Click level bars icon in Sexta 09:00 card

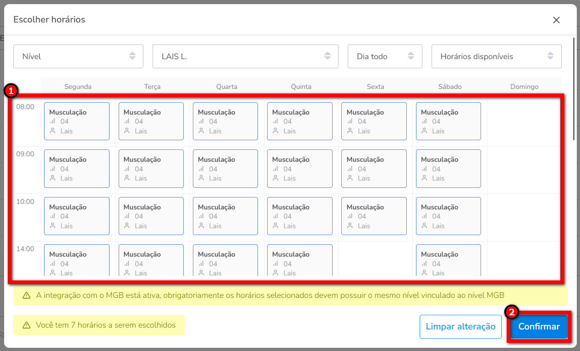350,169
